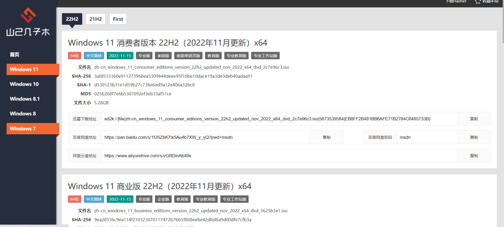This screenshot has height=227, width=504.
Task: Select Windows 11 in the sidebar
Action: point(33,69)
